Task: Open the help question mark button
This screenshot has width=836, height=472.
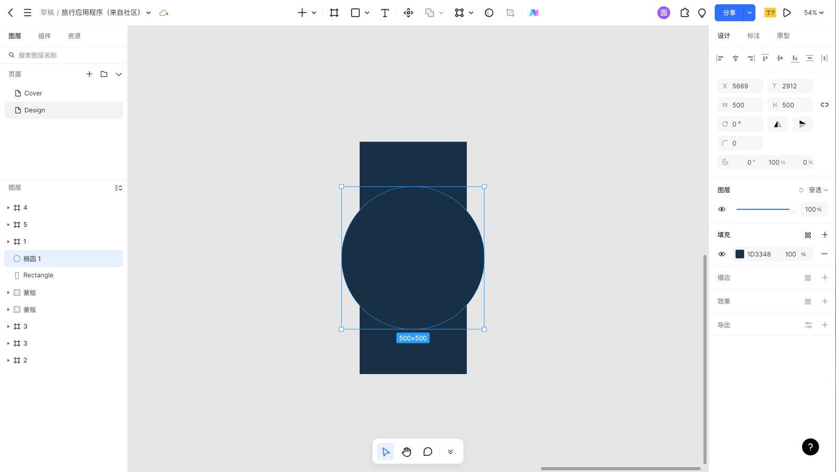Action: tap(810, 447)
